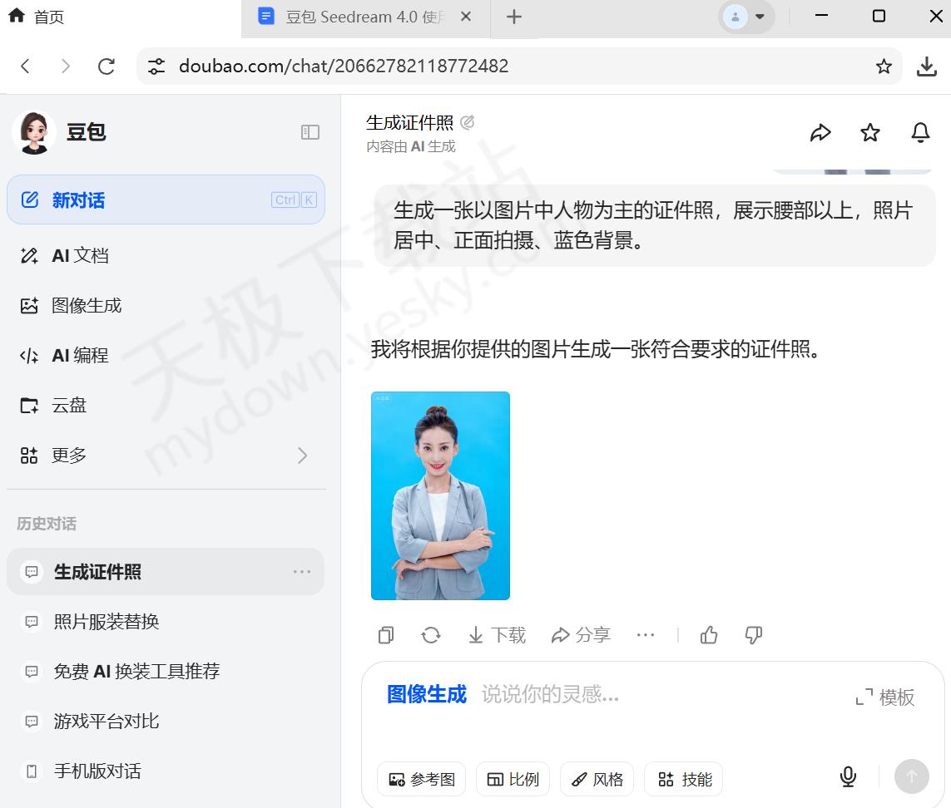Open 图像生成 in sidebar
The image size is (951, 808).
[x=87, y=306]
